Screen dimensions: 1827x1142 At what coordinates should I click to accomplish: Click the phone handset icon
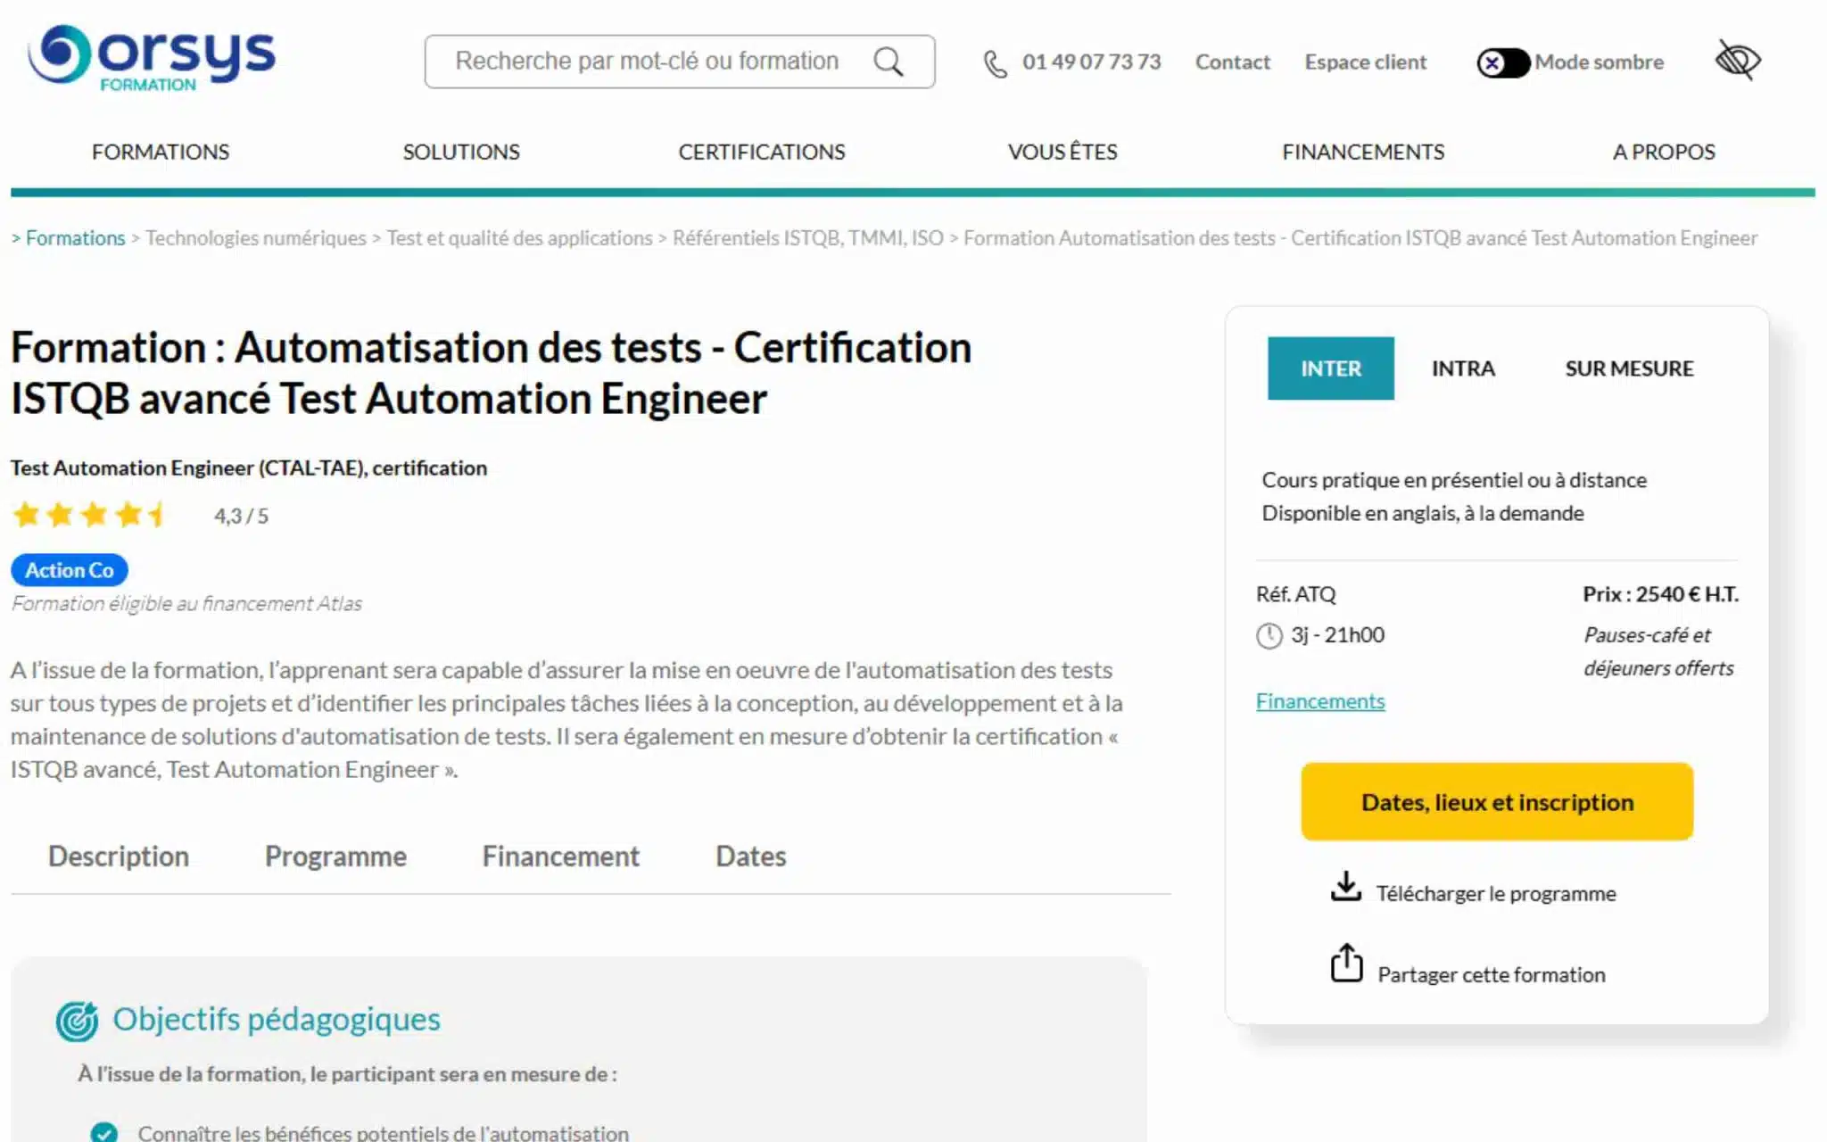pos(995,63)
